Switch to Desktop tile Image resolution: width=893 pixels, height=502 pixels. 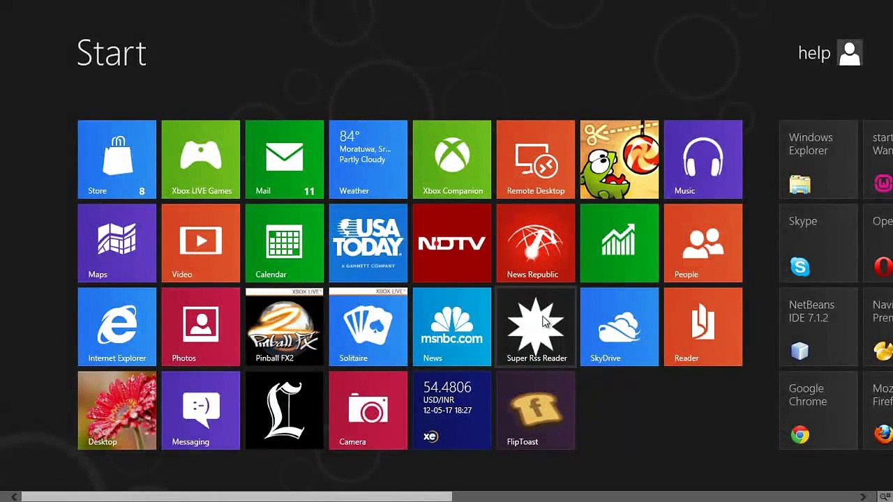(117, 411)
